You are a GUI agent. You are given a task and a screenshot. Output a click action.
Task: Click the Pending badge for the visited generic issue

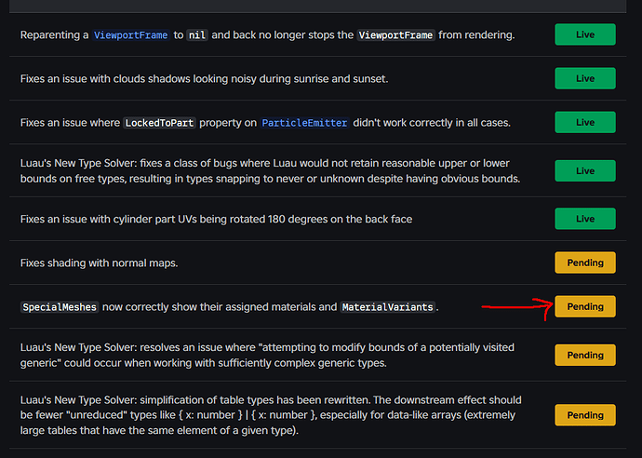(584, 355)
